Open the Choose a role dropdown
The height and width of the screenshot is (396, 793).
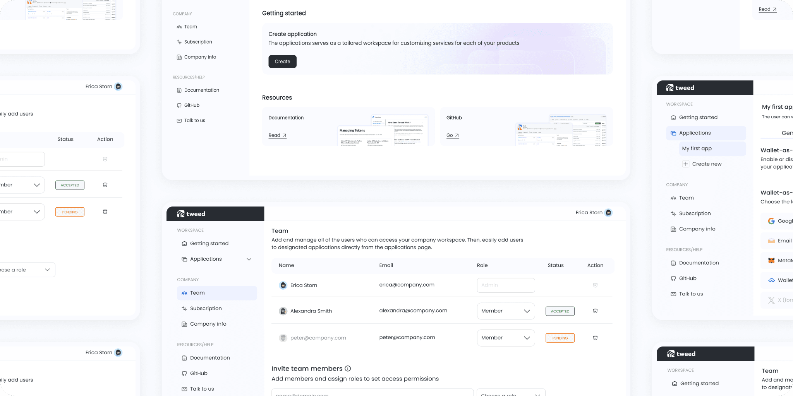pyautogui.click(x=510, y=394)
